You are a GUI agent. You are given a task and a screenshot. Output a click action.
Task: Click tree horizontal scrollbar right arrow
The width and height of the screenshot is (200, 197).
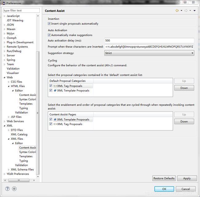34,180
